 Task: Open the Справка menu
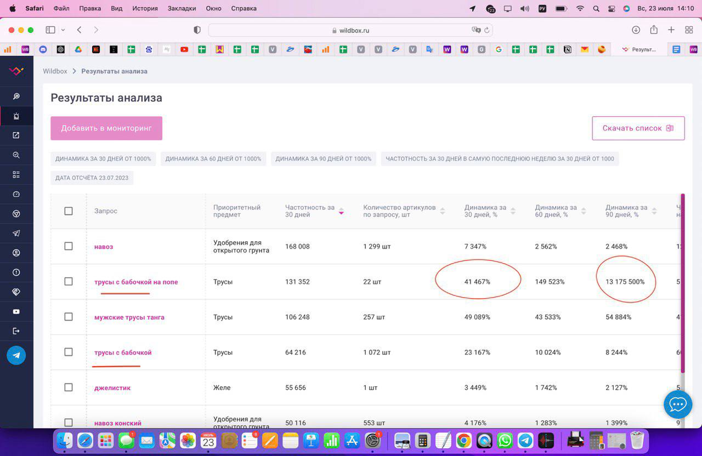[244, 8]
